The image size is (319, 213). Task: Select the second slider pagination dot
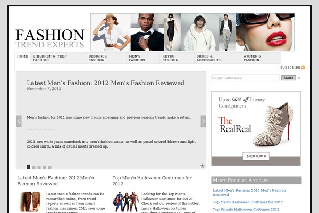tap(34, 168)
